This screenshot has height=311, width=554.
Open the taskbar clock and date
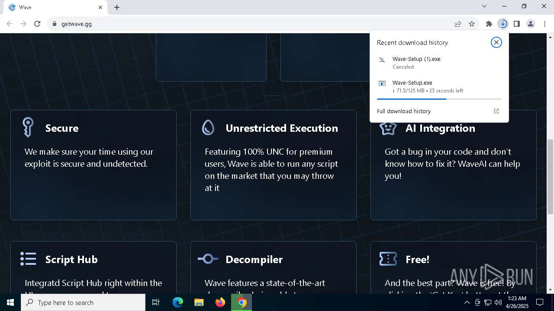517,302
